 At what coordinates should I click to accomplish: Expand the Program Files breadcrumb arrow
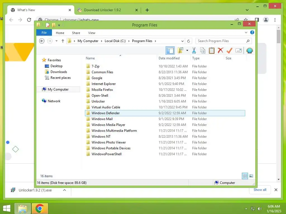(x=155, y=41)
